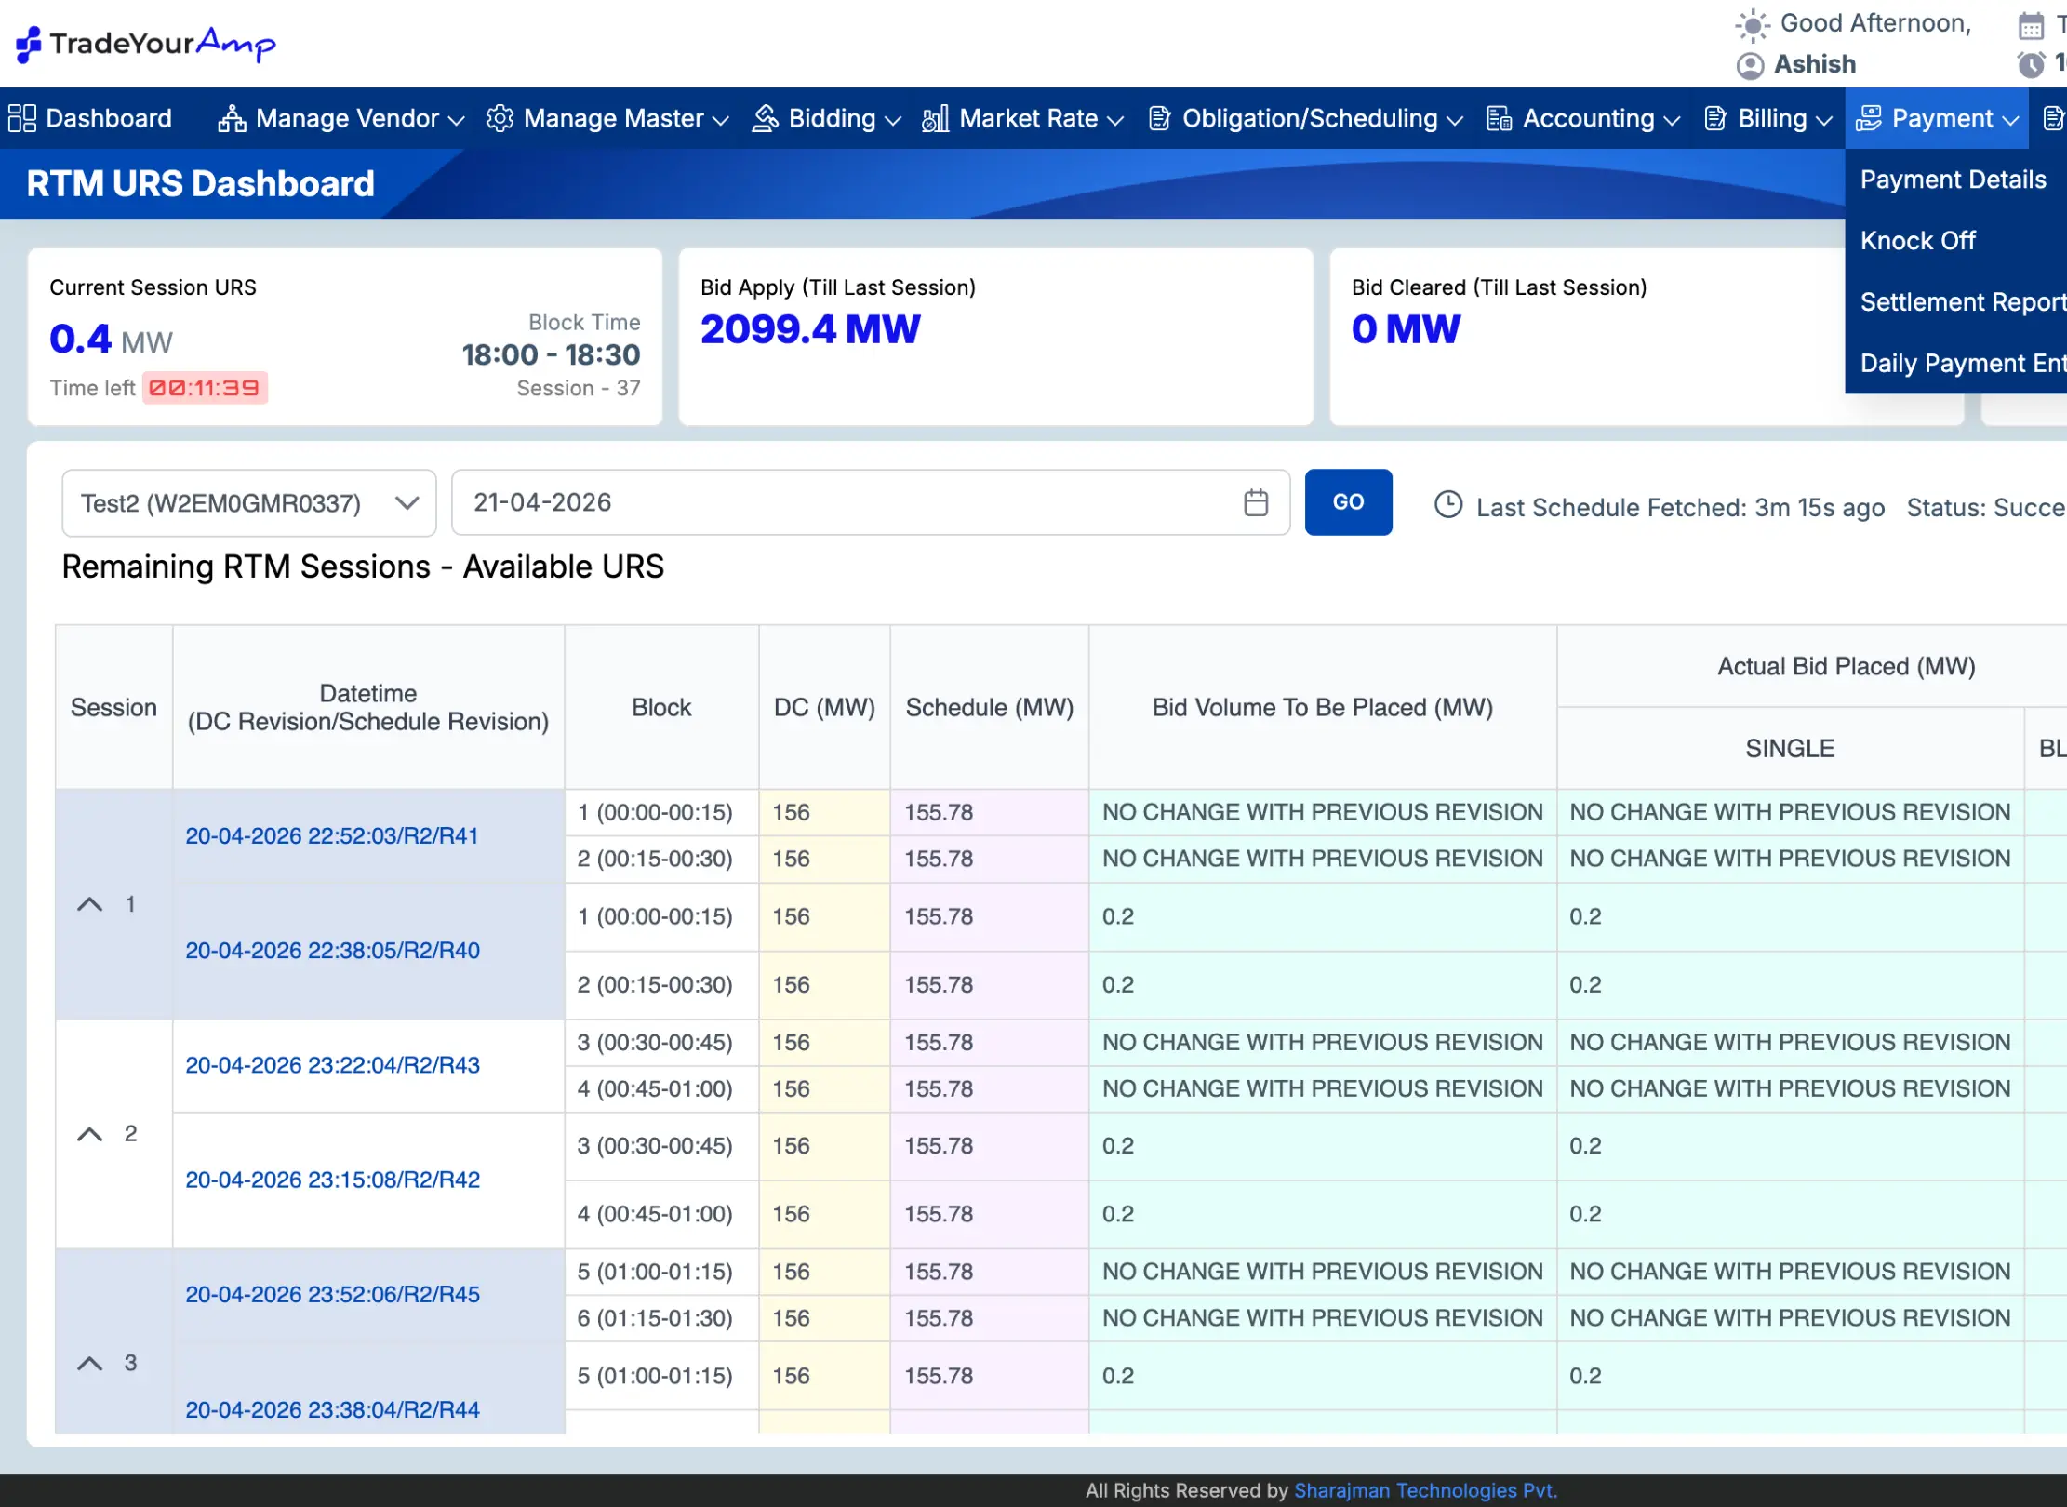Click the Manage Vendor hierarchy icon

click(232, 118)
